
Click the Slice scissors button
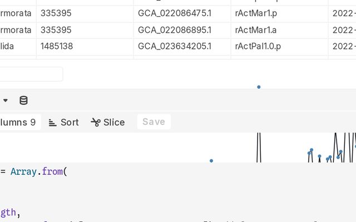coord(108,122)
